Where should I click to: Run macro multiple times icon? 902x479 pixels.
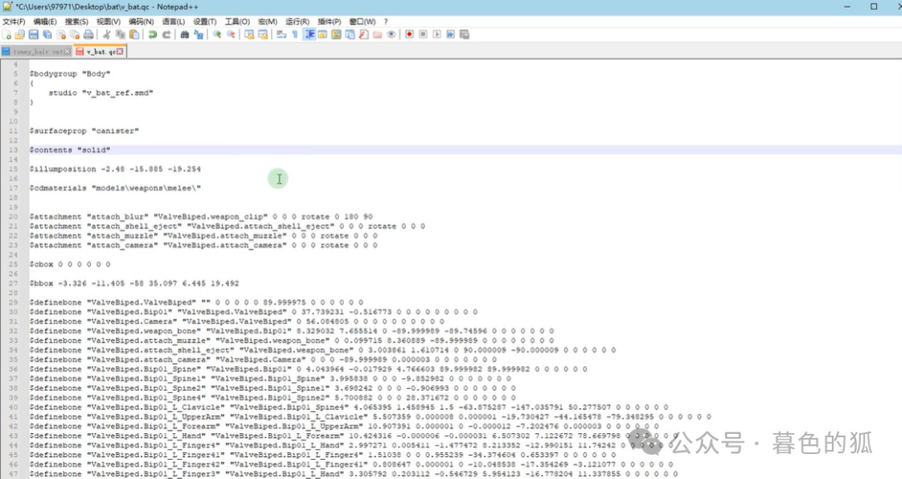450,34
